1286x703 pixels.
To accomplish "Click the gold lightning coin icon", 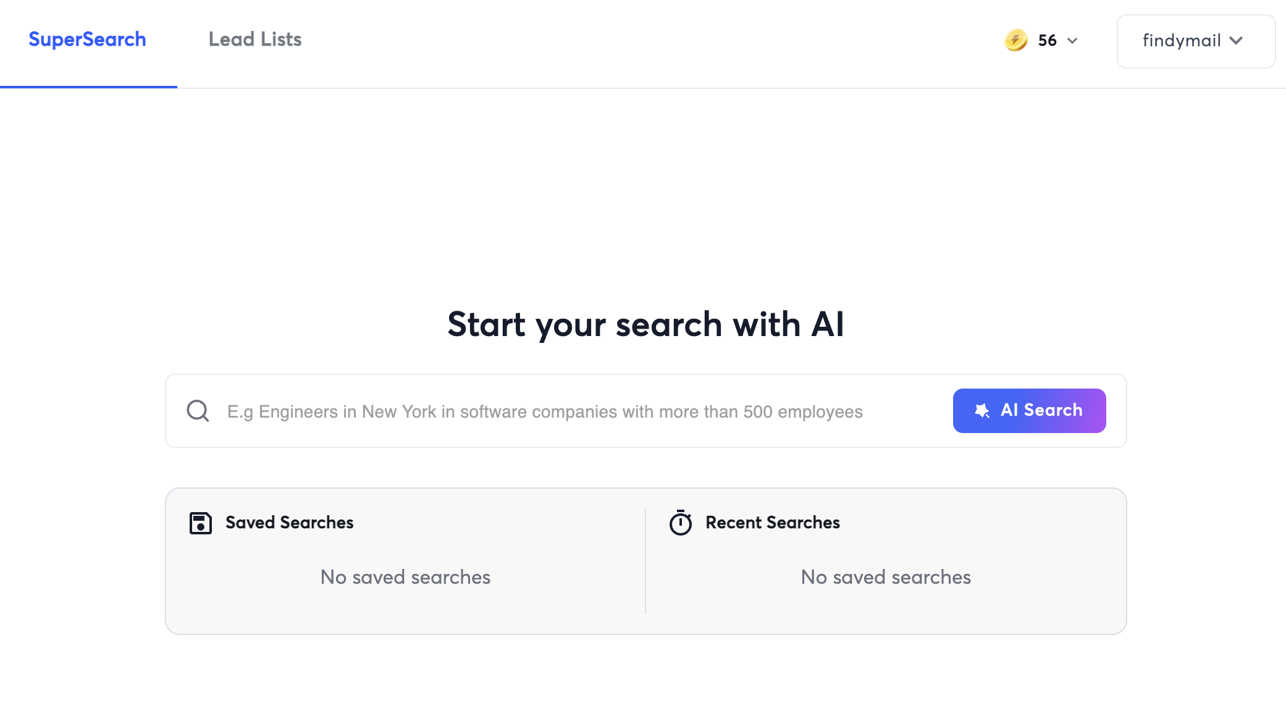I will 1015,40.
